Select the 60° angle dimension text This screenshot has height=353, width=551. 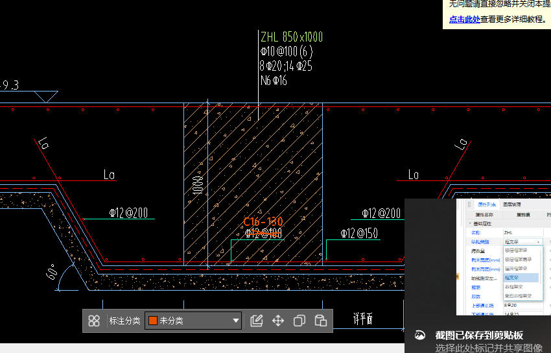click(x=51, y=272)
